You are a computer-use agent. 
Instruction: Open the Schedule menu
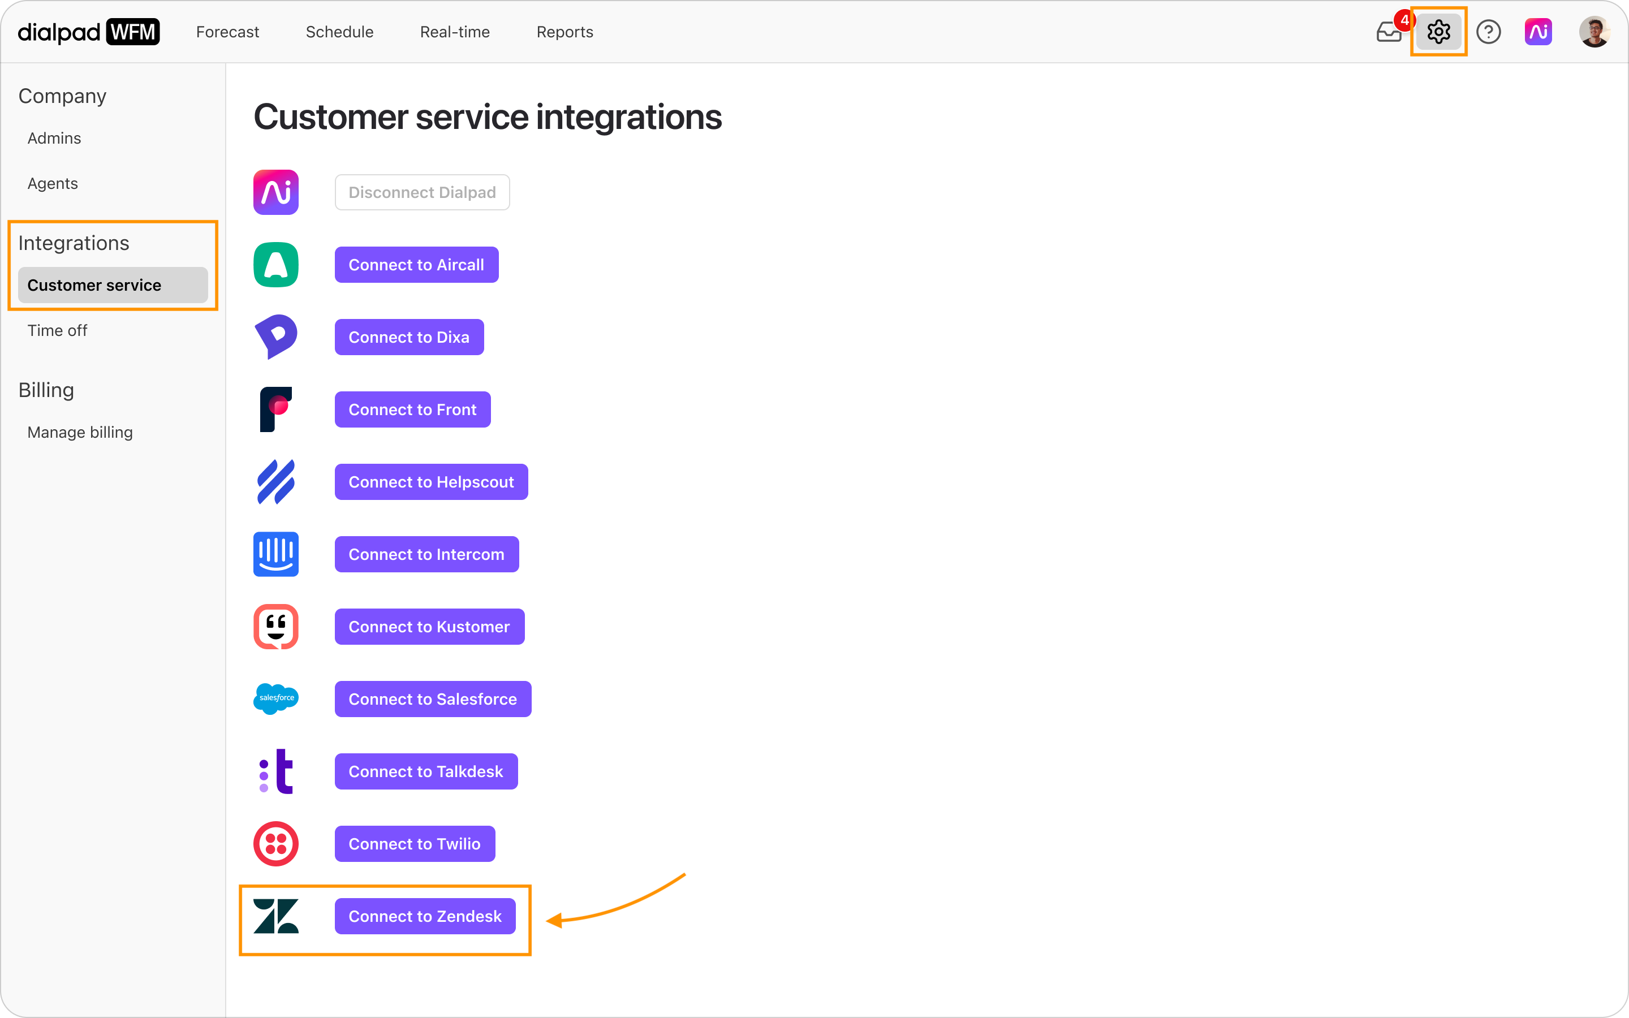tap(339, 32)
